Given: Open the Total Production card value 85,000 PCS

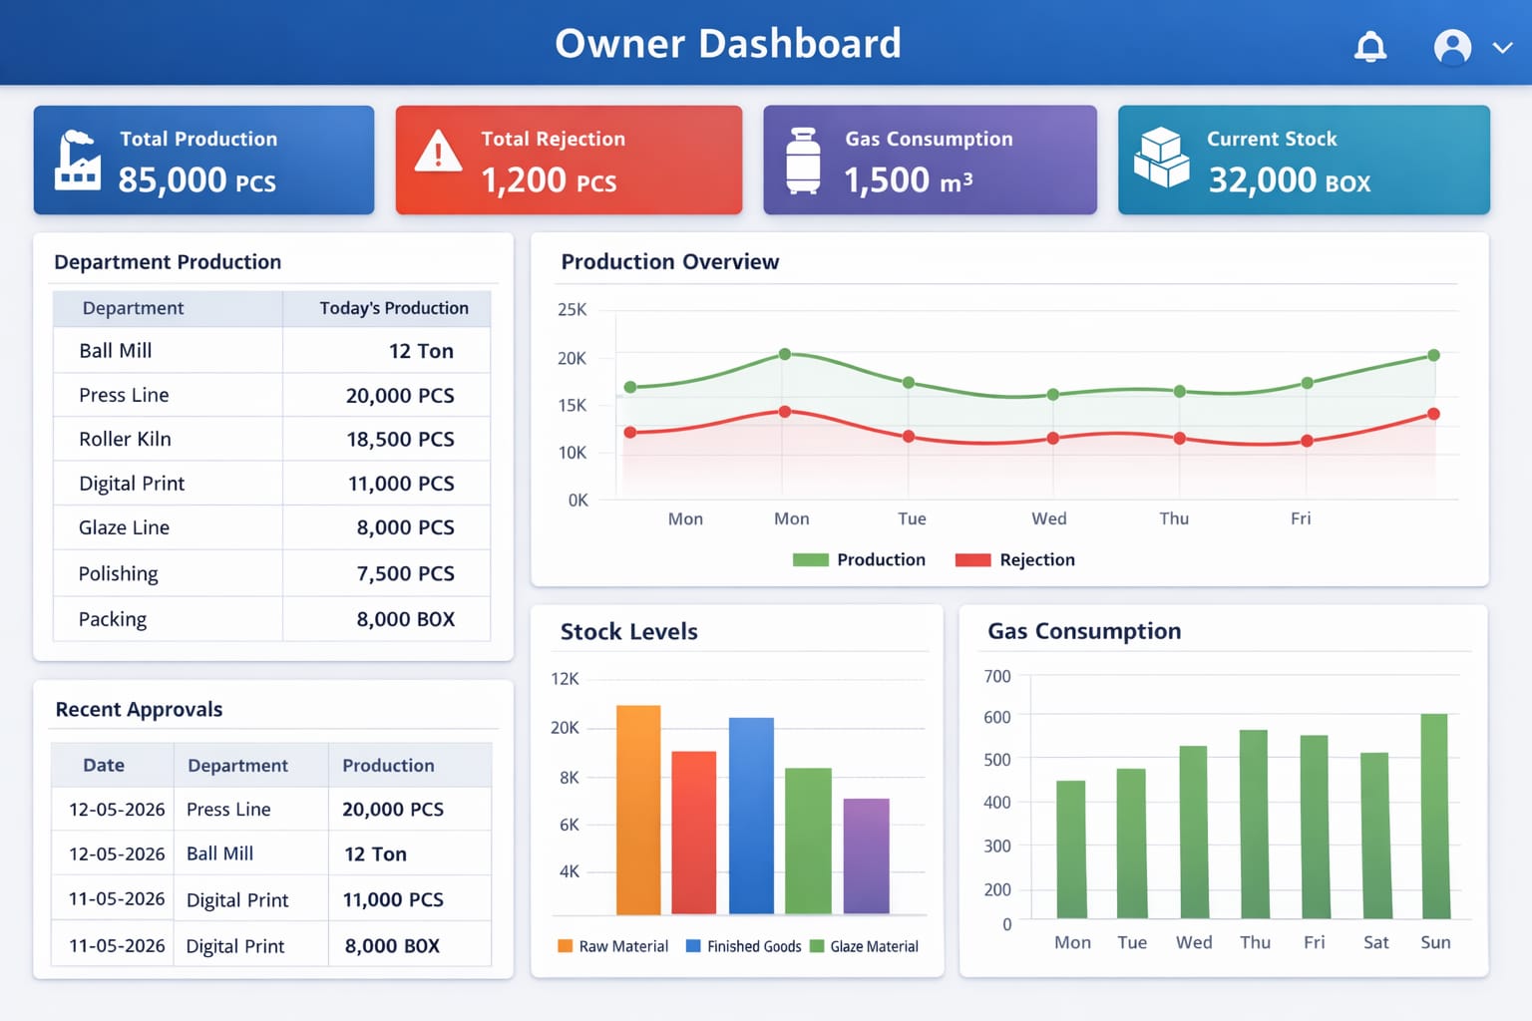Looking at the screenshot, I should click(x=196, y=180).
